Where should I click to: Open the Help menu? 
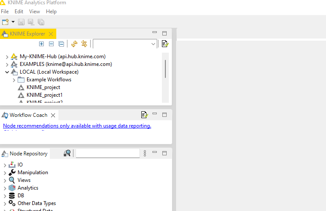click(52, 12)
